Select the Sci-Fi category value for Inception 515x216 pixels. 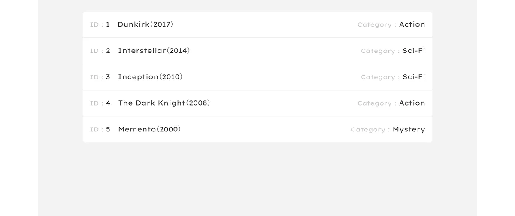414,77
